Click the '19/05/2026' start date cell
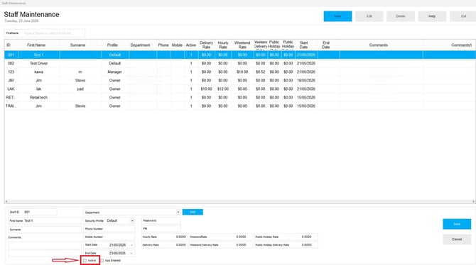Screen dimensions: 476x265 point(306,80)
